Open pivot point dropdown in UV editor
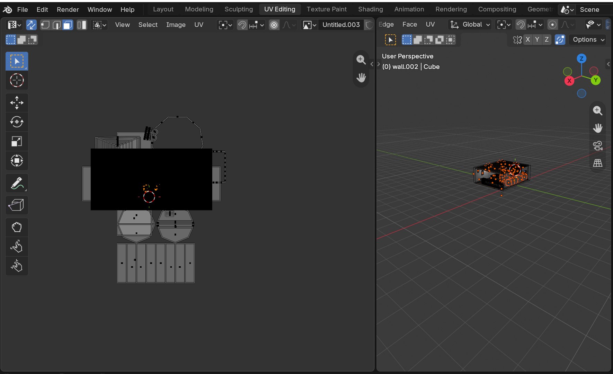The height and width of the screenshot is (374, 613). pyautogui.click(x=225, y=25)
